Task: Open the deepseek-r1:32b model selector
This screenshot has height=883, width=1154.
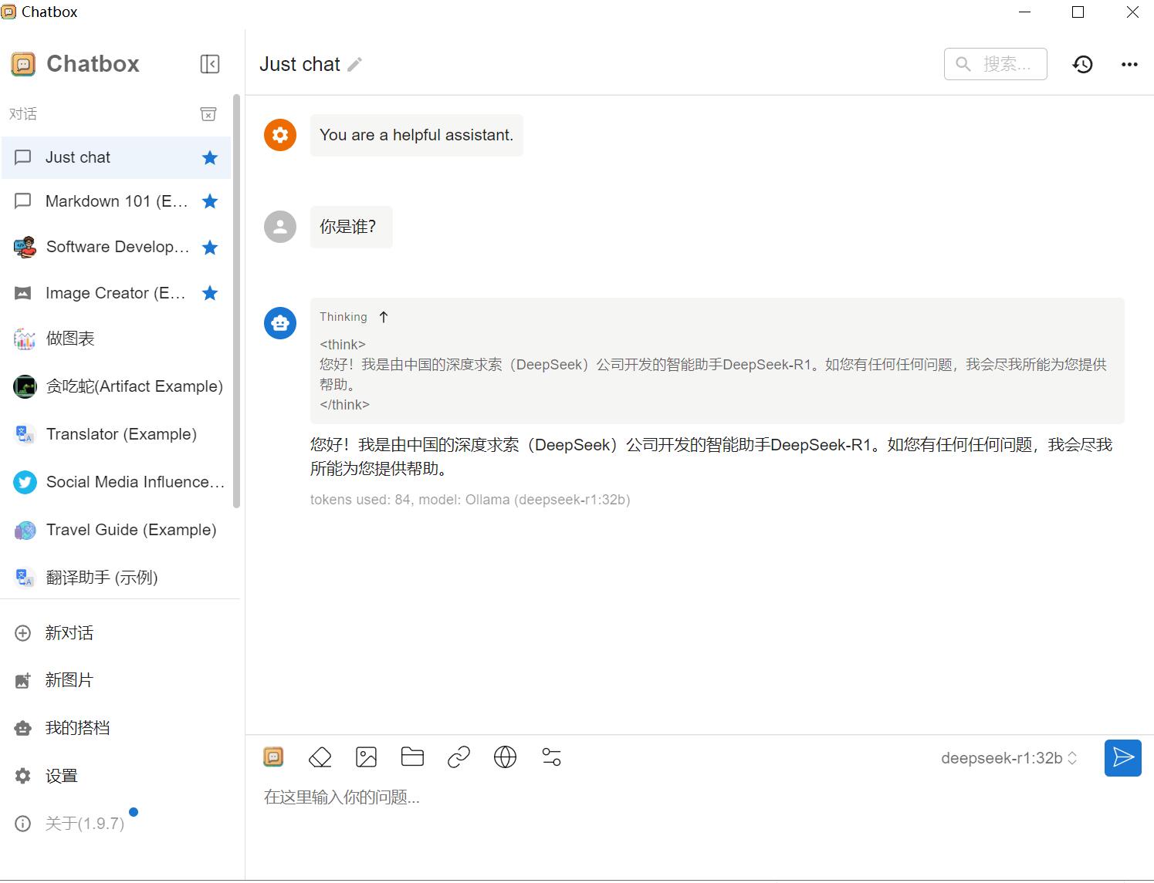Action: pyautogui.click(x=1009, y=758)
